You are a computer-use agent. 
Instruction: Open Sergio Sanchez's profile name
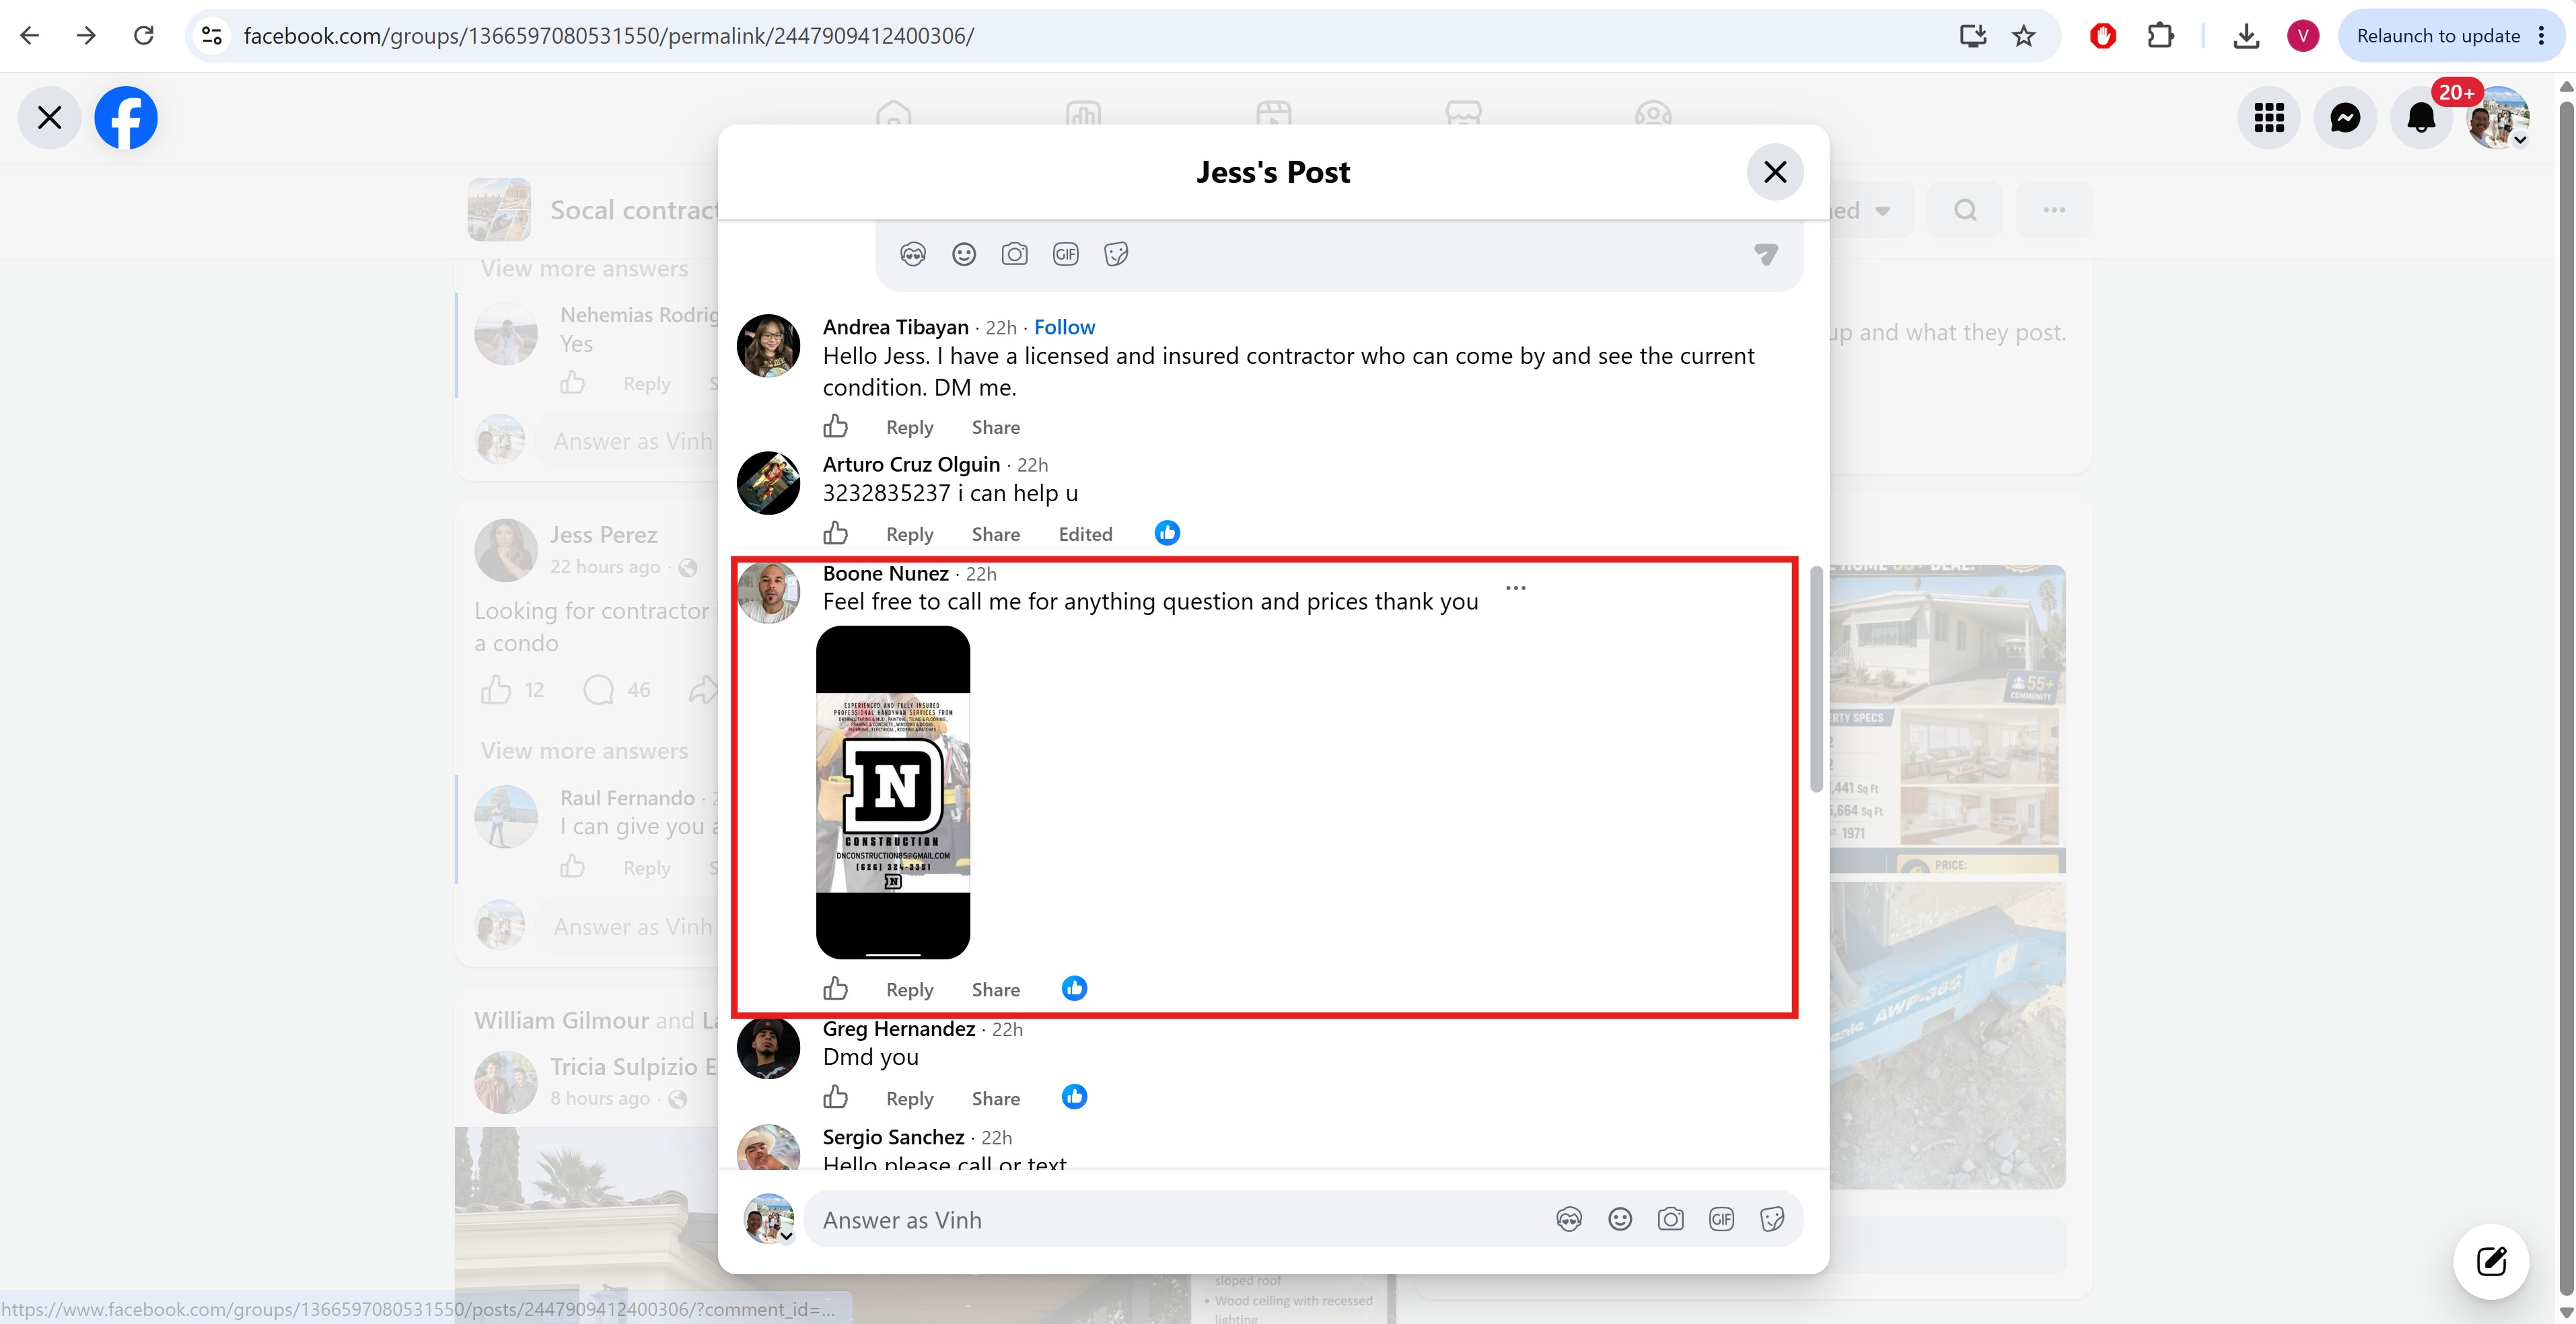(894, 1137)
